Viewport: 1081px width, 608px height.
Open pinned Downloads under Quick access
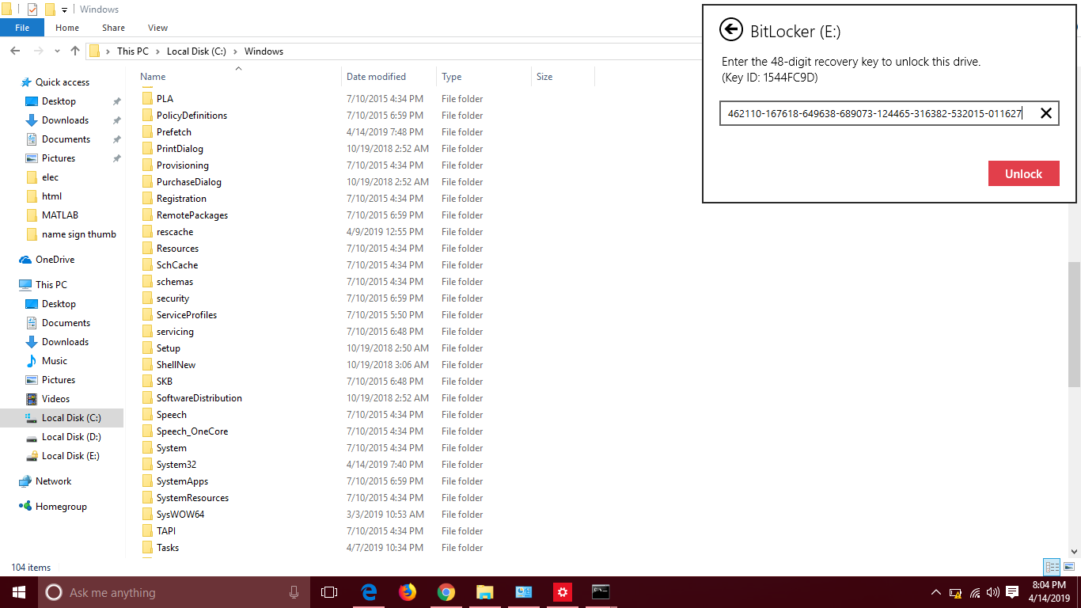point(65,120)
